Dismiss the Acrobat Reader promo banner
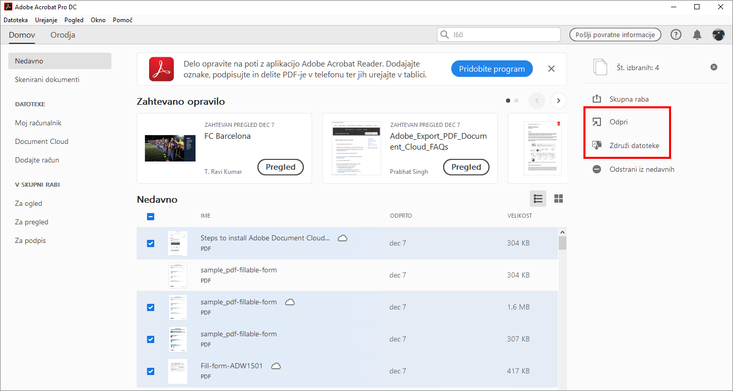The image size is (733, 391). pos(551,69)
